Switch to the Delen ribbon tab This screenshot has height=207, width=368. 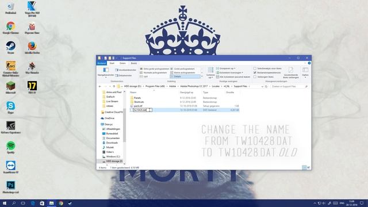[x=122, y=63]
